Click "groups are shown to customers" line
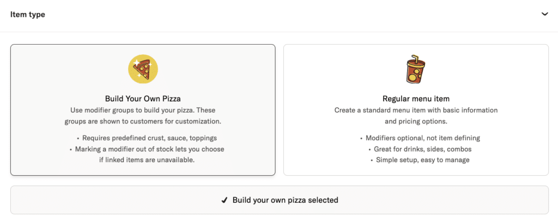The width and height of the screenshot is (558, 223). click(x=143, y=121)
